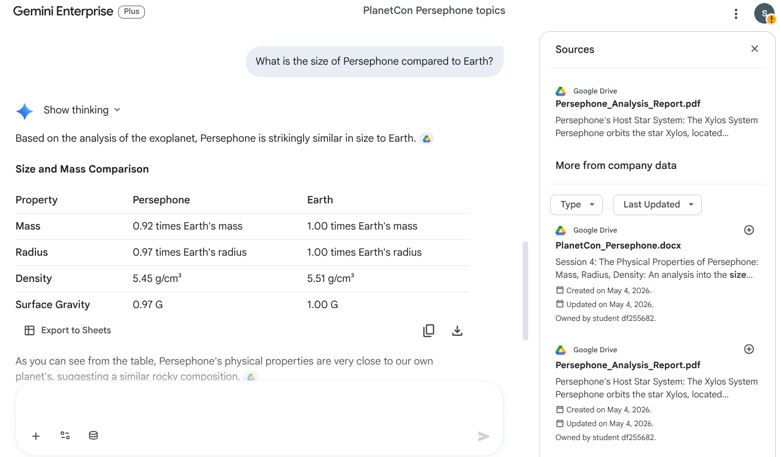Click the Session 4 snippet of PlanetCon_Persephone.docx

(x=657, y=268)
